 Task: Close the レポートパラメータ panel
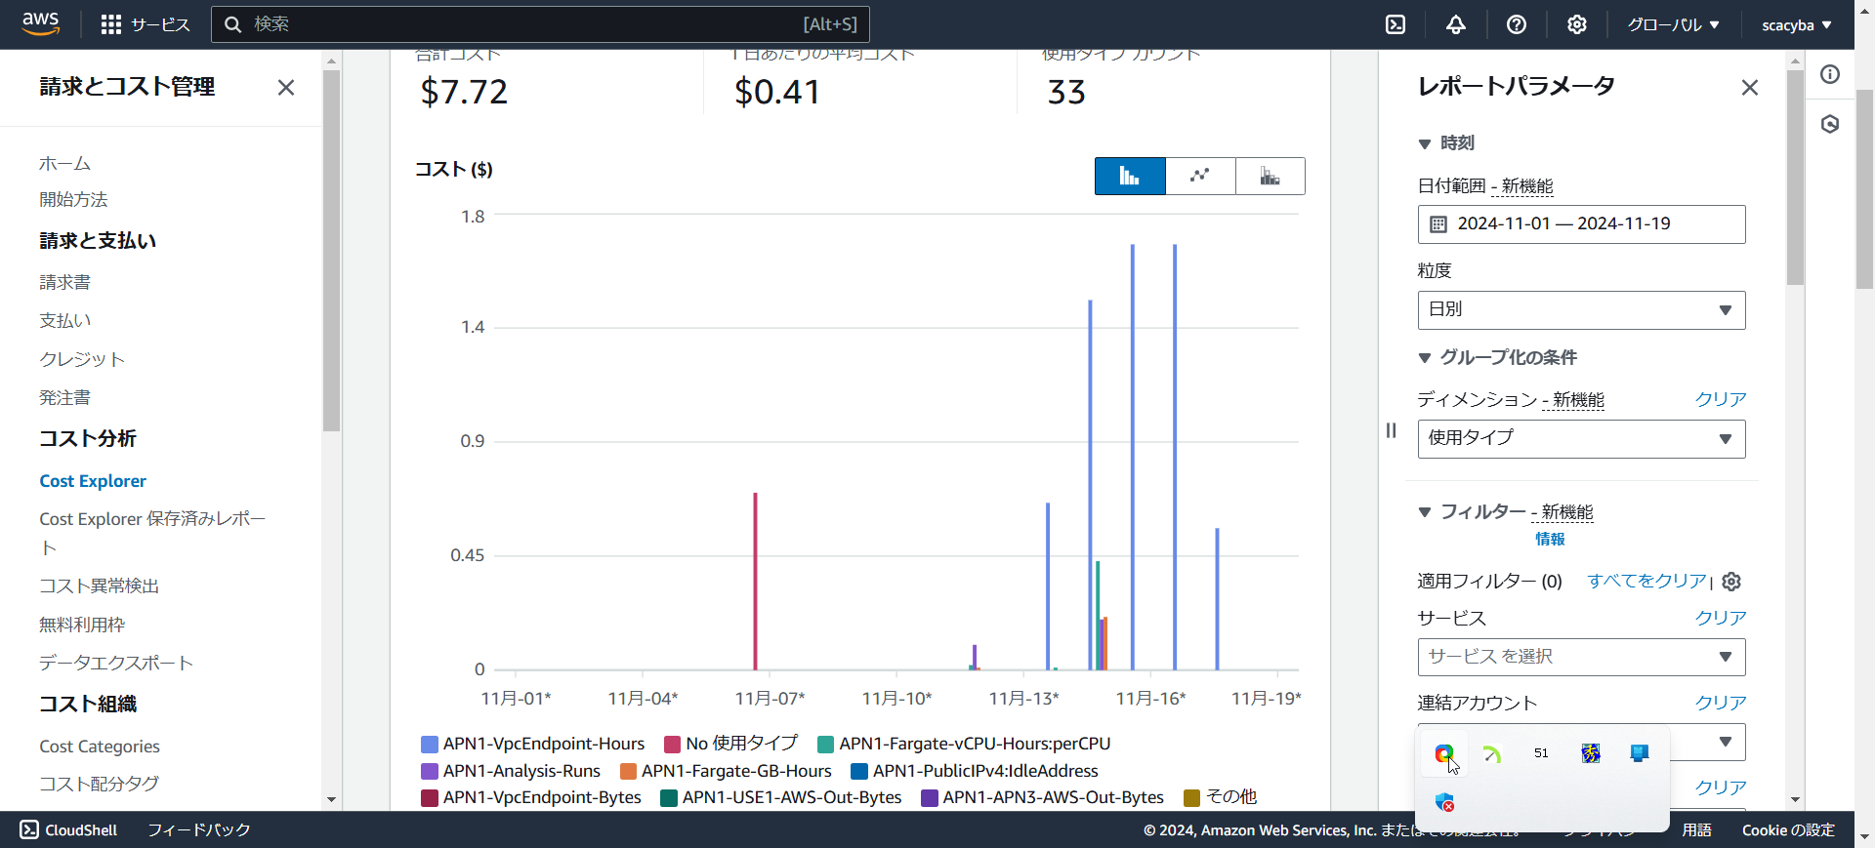click(x=1750, y=88)
